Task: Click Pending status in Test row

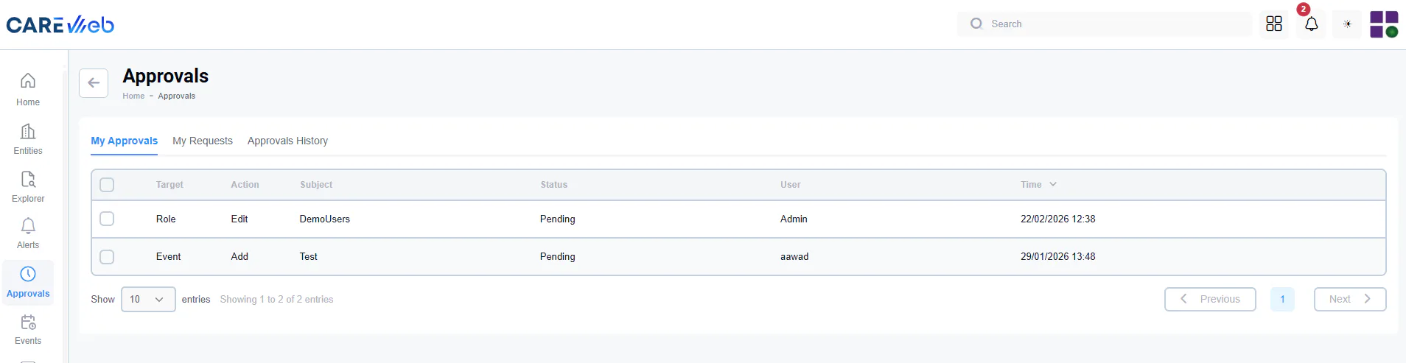Action: click(x=558, y=256)
